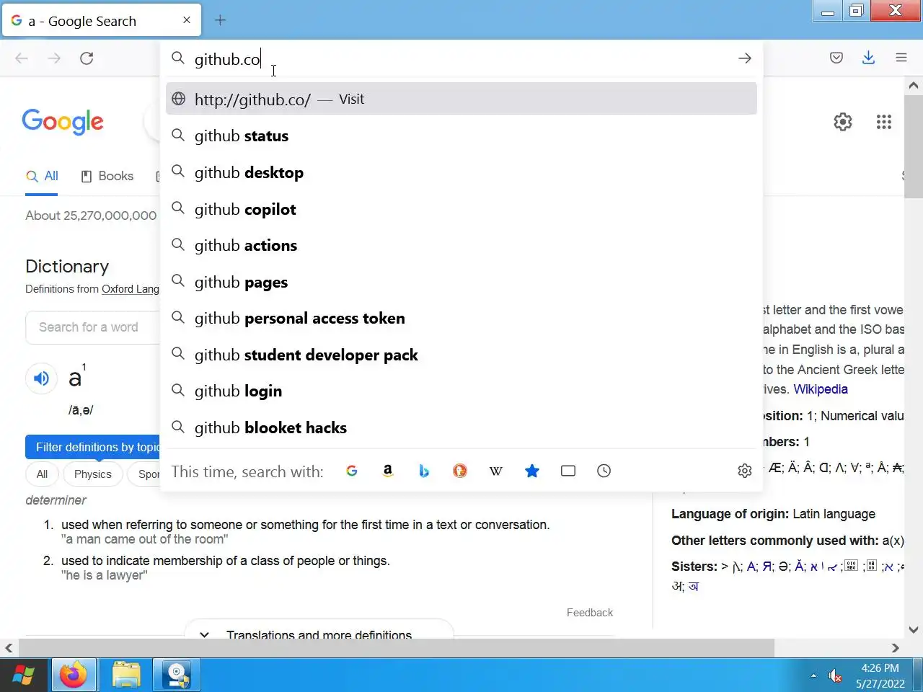Screen dimensions: 923x692
Task: Click the Firefox taskbar icon
Action: pos(73,675)
